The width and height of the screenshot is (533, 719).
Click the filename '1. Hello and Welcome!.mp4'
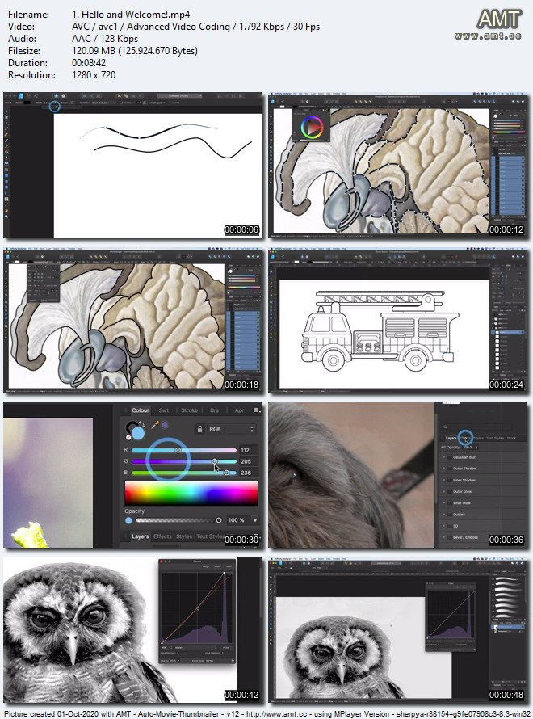(x=131, y=15)
